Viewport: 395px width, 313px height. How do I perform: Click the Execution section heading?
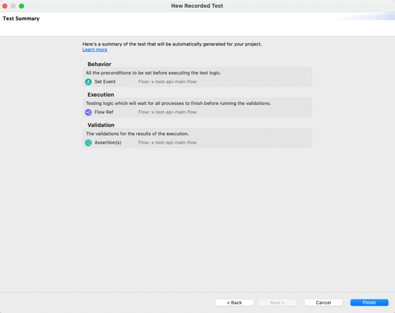coord(101,95)
